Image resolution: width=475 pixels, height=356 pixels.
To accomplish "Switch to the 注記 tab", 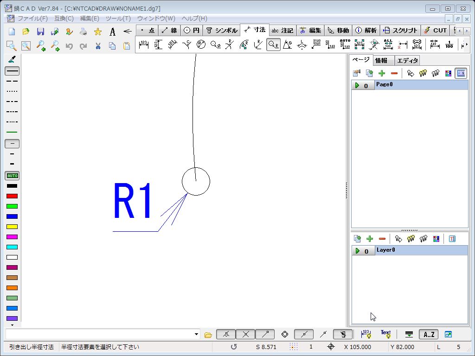I will tap(282, 30).
